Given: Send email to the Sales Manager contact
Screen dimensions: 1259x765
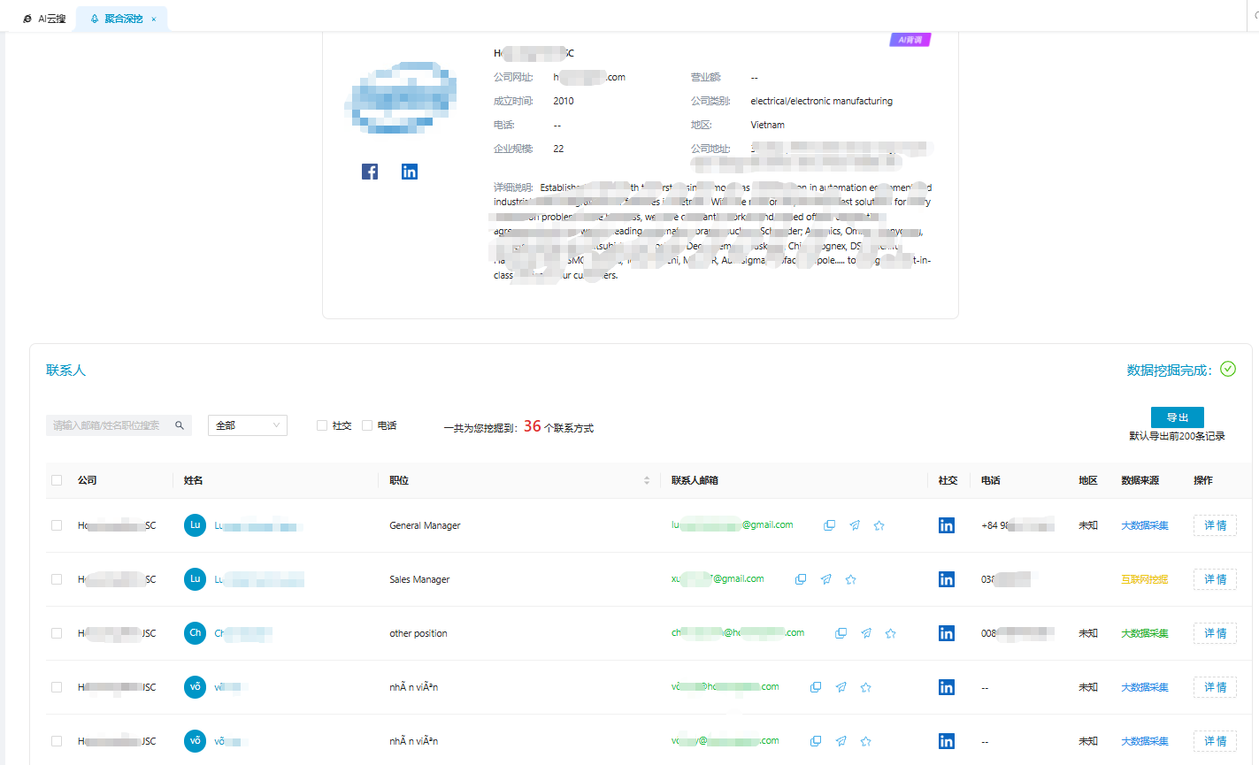Looking at the screenshot, I should pos(825,579).
